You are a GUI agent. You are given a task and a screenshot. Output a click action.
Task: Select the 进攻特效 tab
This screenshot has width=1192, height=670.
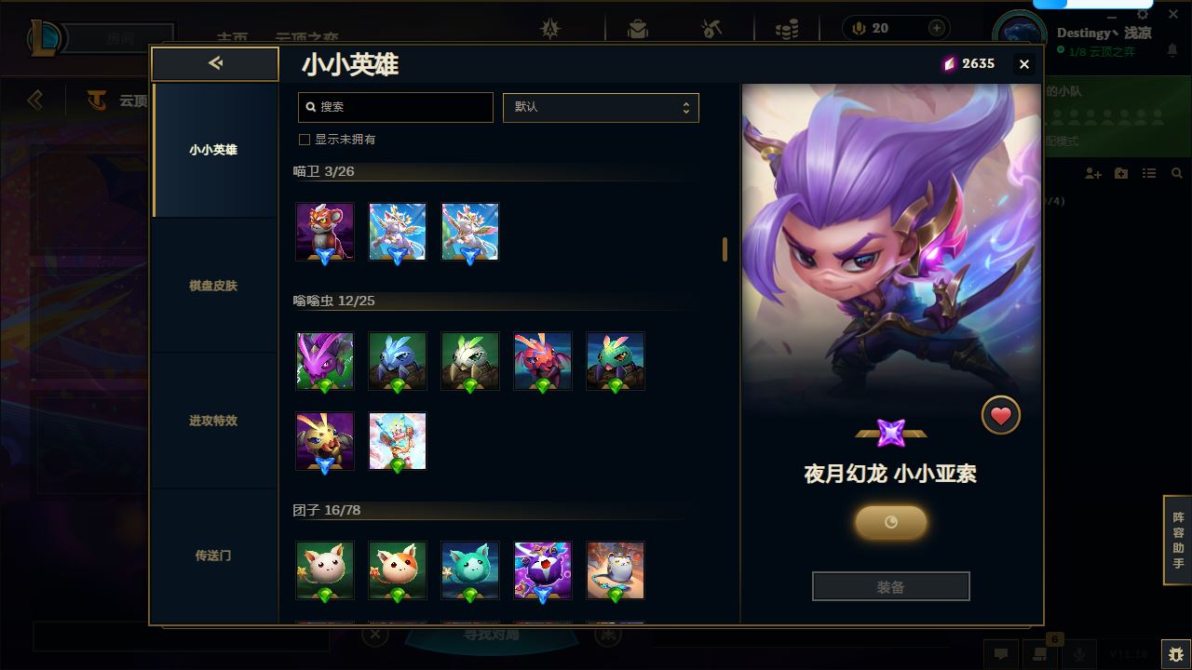(x=213, y=421)
